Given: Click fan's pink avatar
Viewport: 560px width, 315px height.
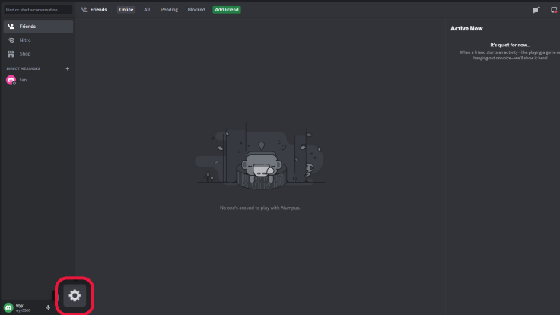Looking at the screenshot, I should click(x=11, y=80).
